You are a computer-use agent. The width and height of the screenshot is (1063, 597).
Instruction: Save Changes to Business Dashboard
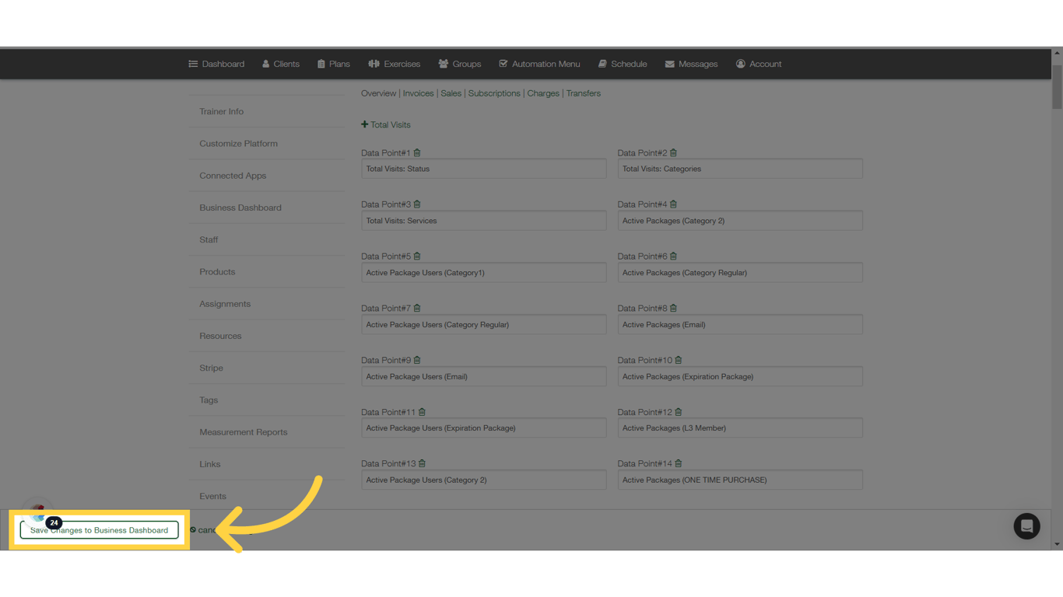99,530
